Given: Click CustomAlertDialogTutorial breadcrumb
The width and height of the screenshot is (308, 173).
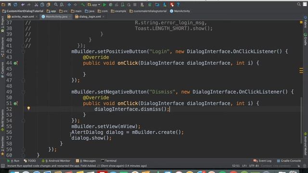Looking at the screenshot, I should 23,11.
